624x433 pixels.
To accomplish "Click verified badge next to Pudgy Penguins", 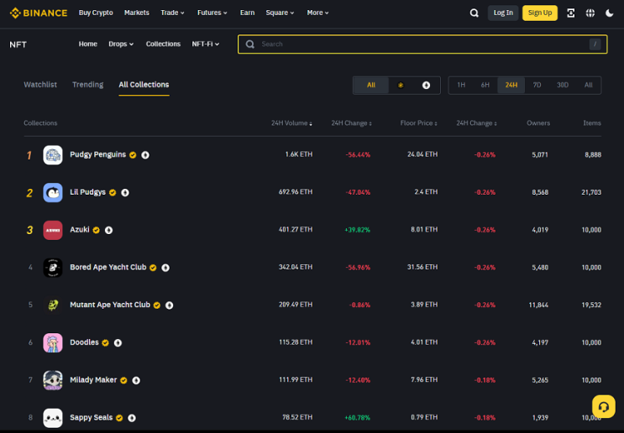I will click(133, 155).
